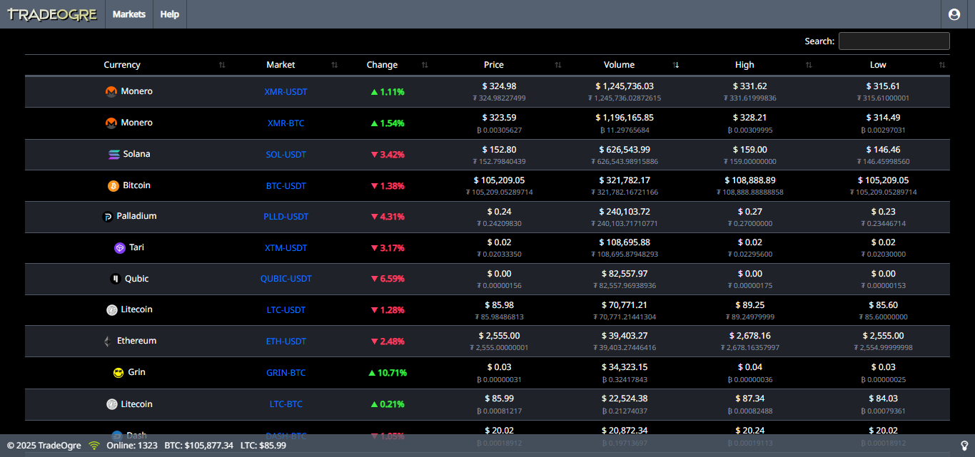Open the ETH-USDT market link
The image size is (975, 457).
coord(286,342)
